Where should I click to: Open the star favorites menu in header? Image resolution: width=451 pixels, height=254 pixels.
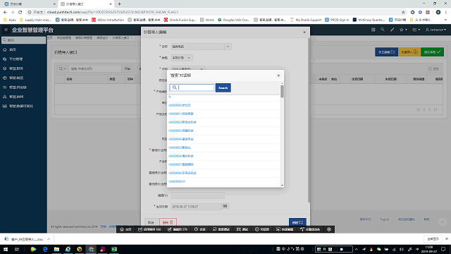pyautogui.click(x=403, y=30)
